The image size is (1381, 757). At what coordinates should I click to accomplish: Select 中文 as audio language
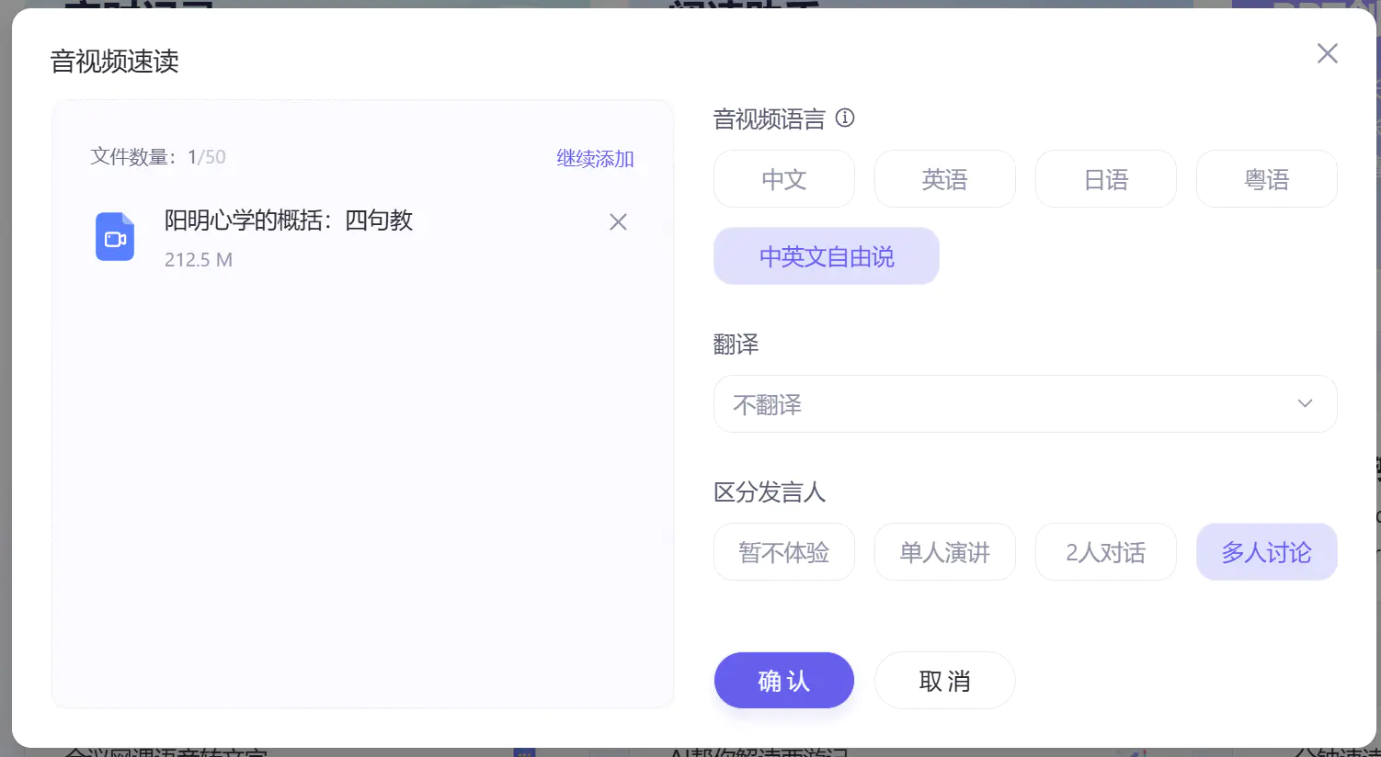tap(783, 179)
